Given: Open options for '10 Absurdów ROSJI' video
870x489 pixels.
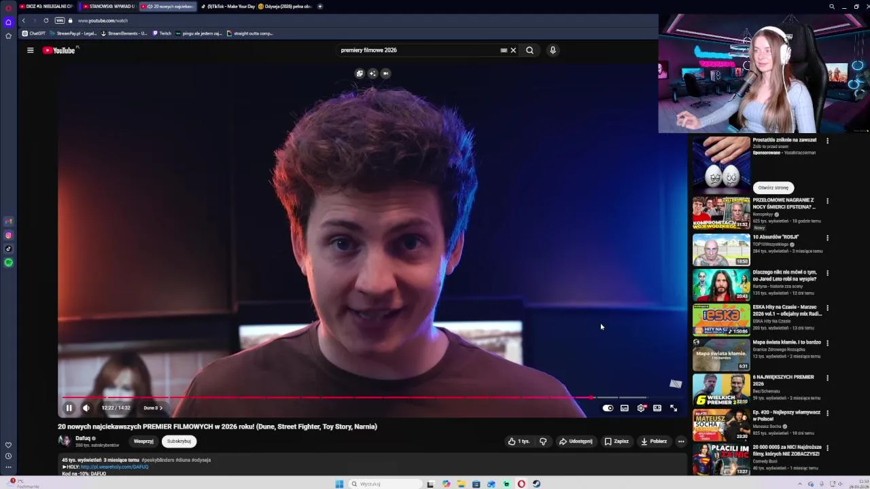Looking at the screenshot, I should (827, 238).
